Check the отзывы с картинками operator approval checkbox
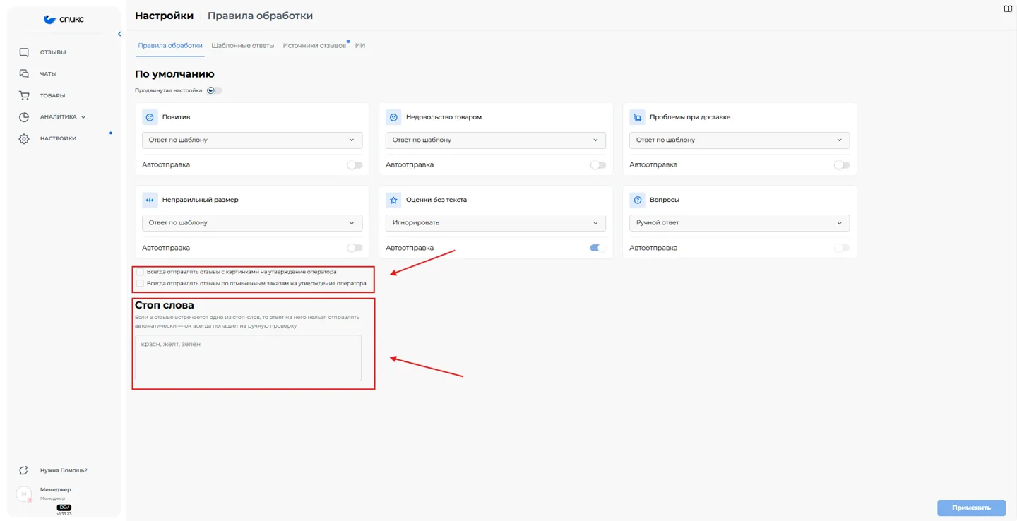The height and width of the screenshot is (521, 1017). point(140,272)
